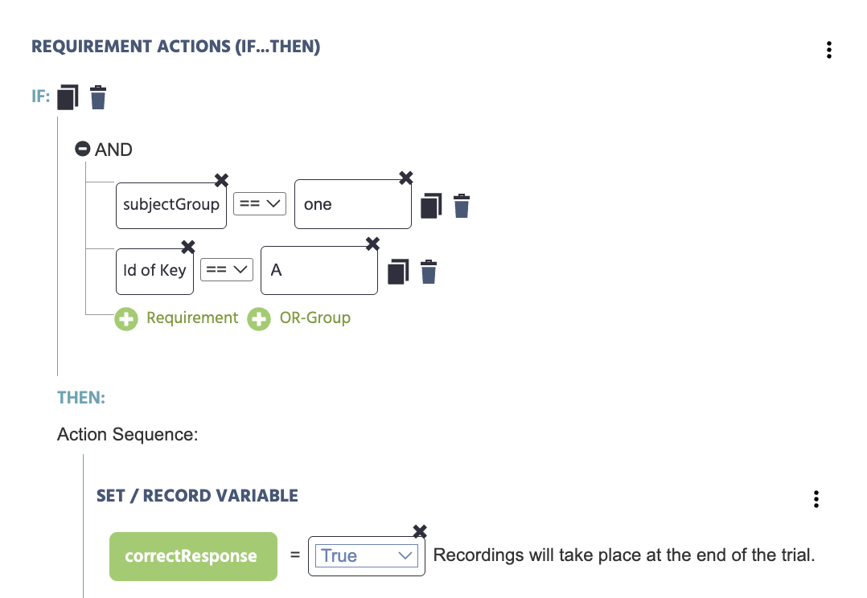Delete the Id of Key requirement
The height and width of the screenshot is (598, 867).
[429, 271]
